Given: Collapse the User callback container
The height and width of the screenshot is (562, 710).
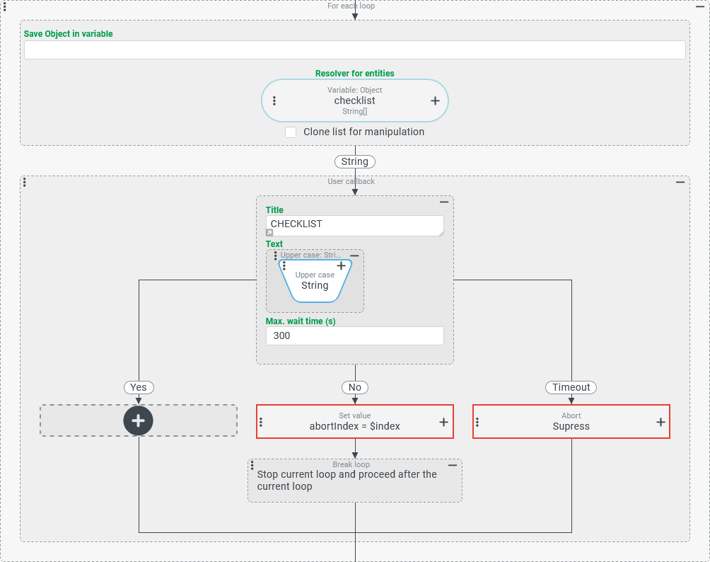Looking at the screenshot, I should click(680, 182).
